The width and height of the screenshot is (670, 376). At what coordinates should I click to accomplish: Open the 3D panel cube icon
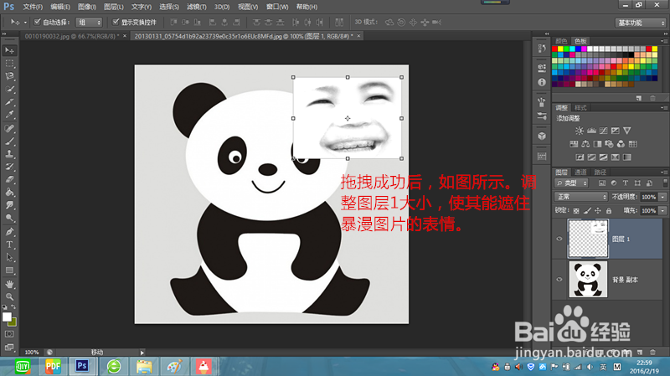coord(542,136)
